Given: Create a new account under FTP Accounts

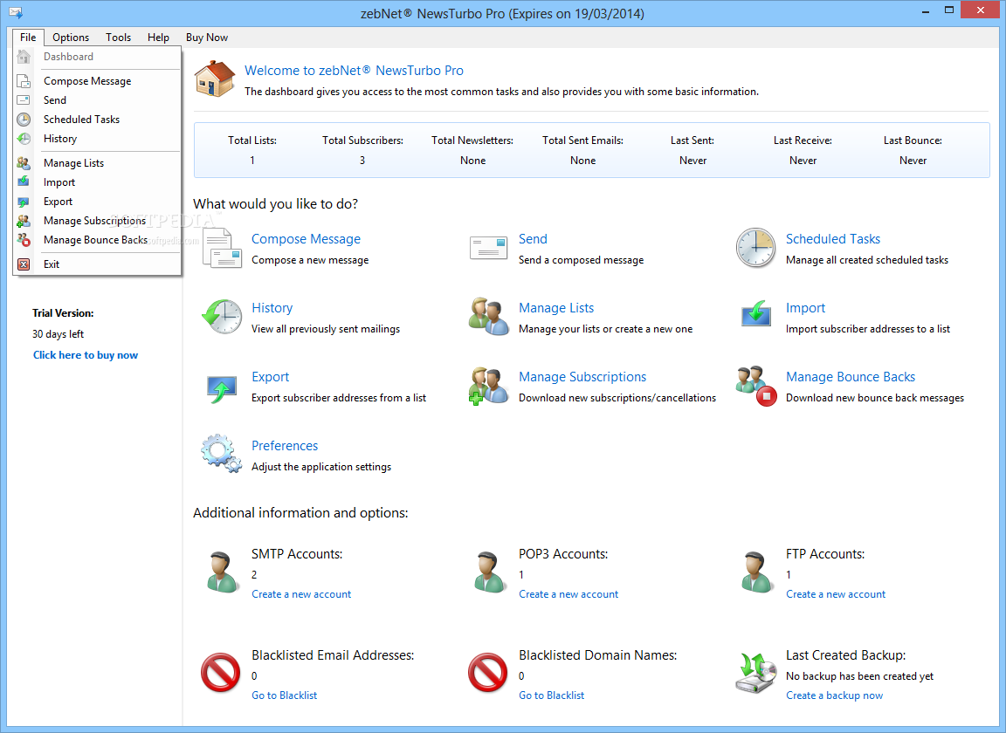Looking at the screenshot, I should click(x=836, y=594).
